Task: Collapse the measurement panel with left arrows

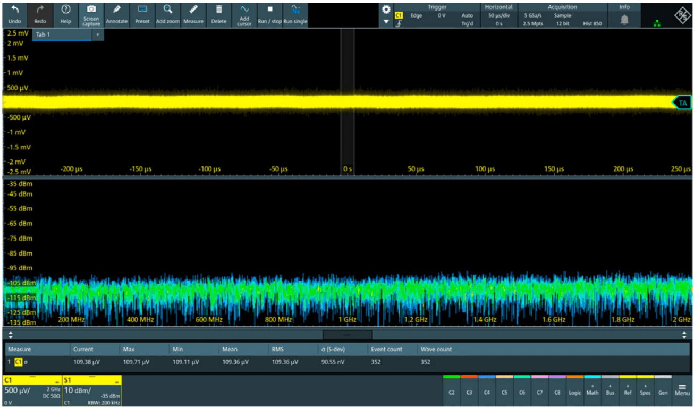Action: pos(10,336)
